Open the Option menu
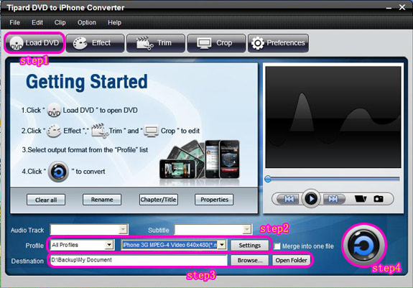This screenshot has width=413, height=288. click(87, 22)
